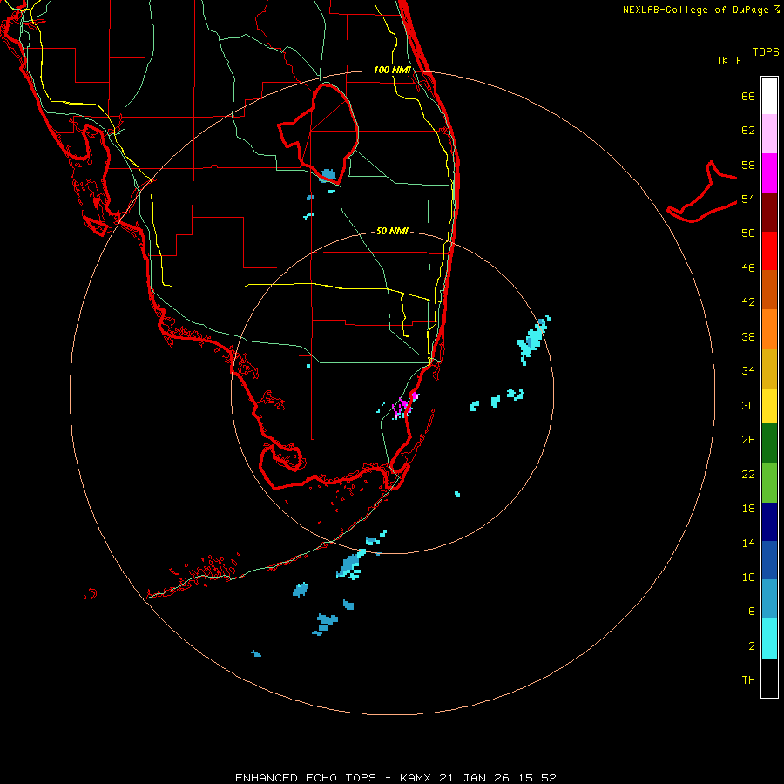Click the white top color swatch above 66

(x=769, y=96)
